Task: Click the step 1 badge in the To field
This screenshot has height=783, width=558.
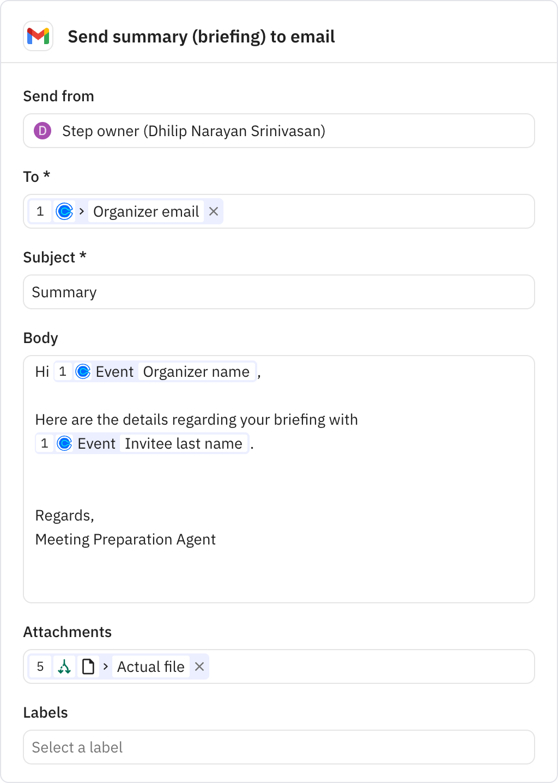Action: [x=40, y=211]
